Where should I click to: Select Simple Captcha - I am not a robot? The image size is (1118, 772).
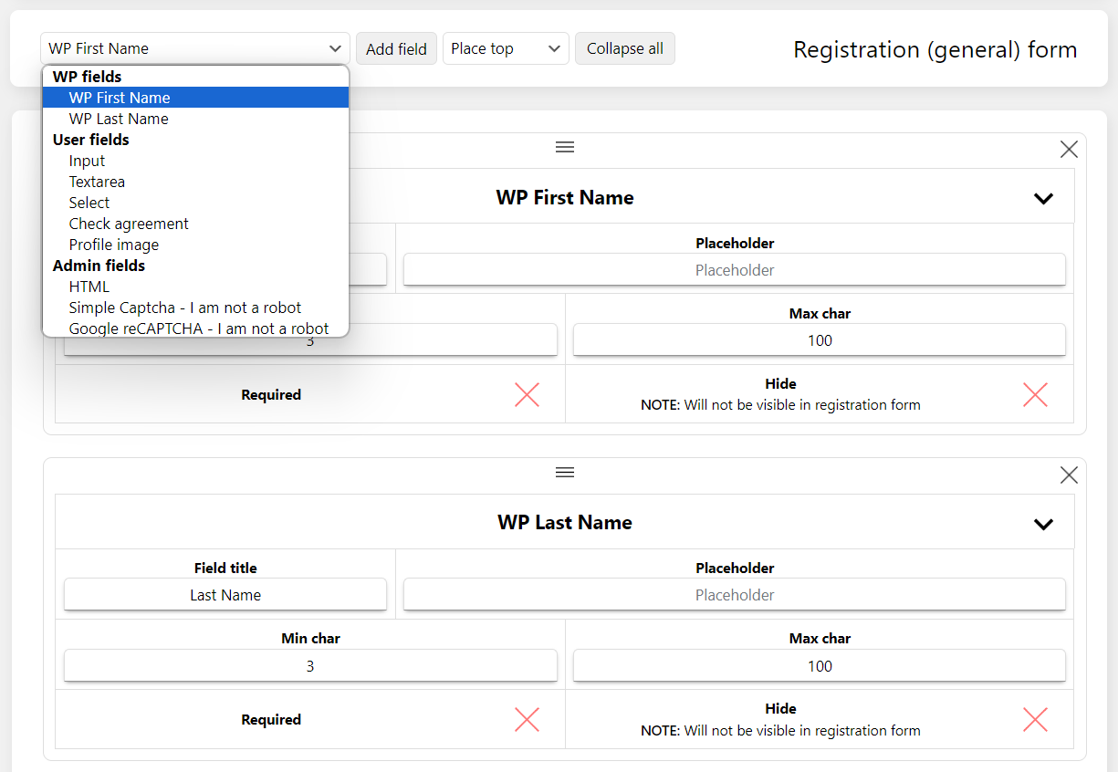click(x=195, y=308)
